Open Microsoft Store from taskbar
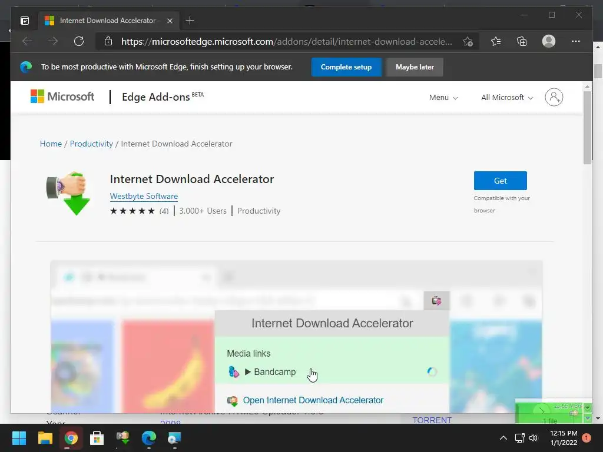This screenshot has width=603, height=452. [97, 438]
